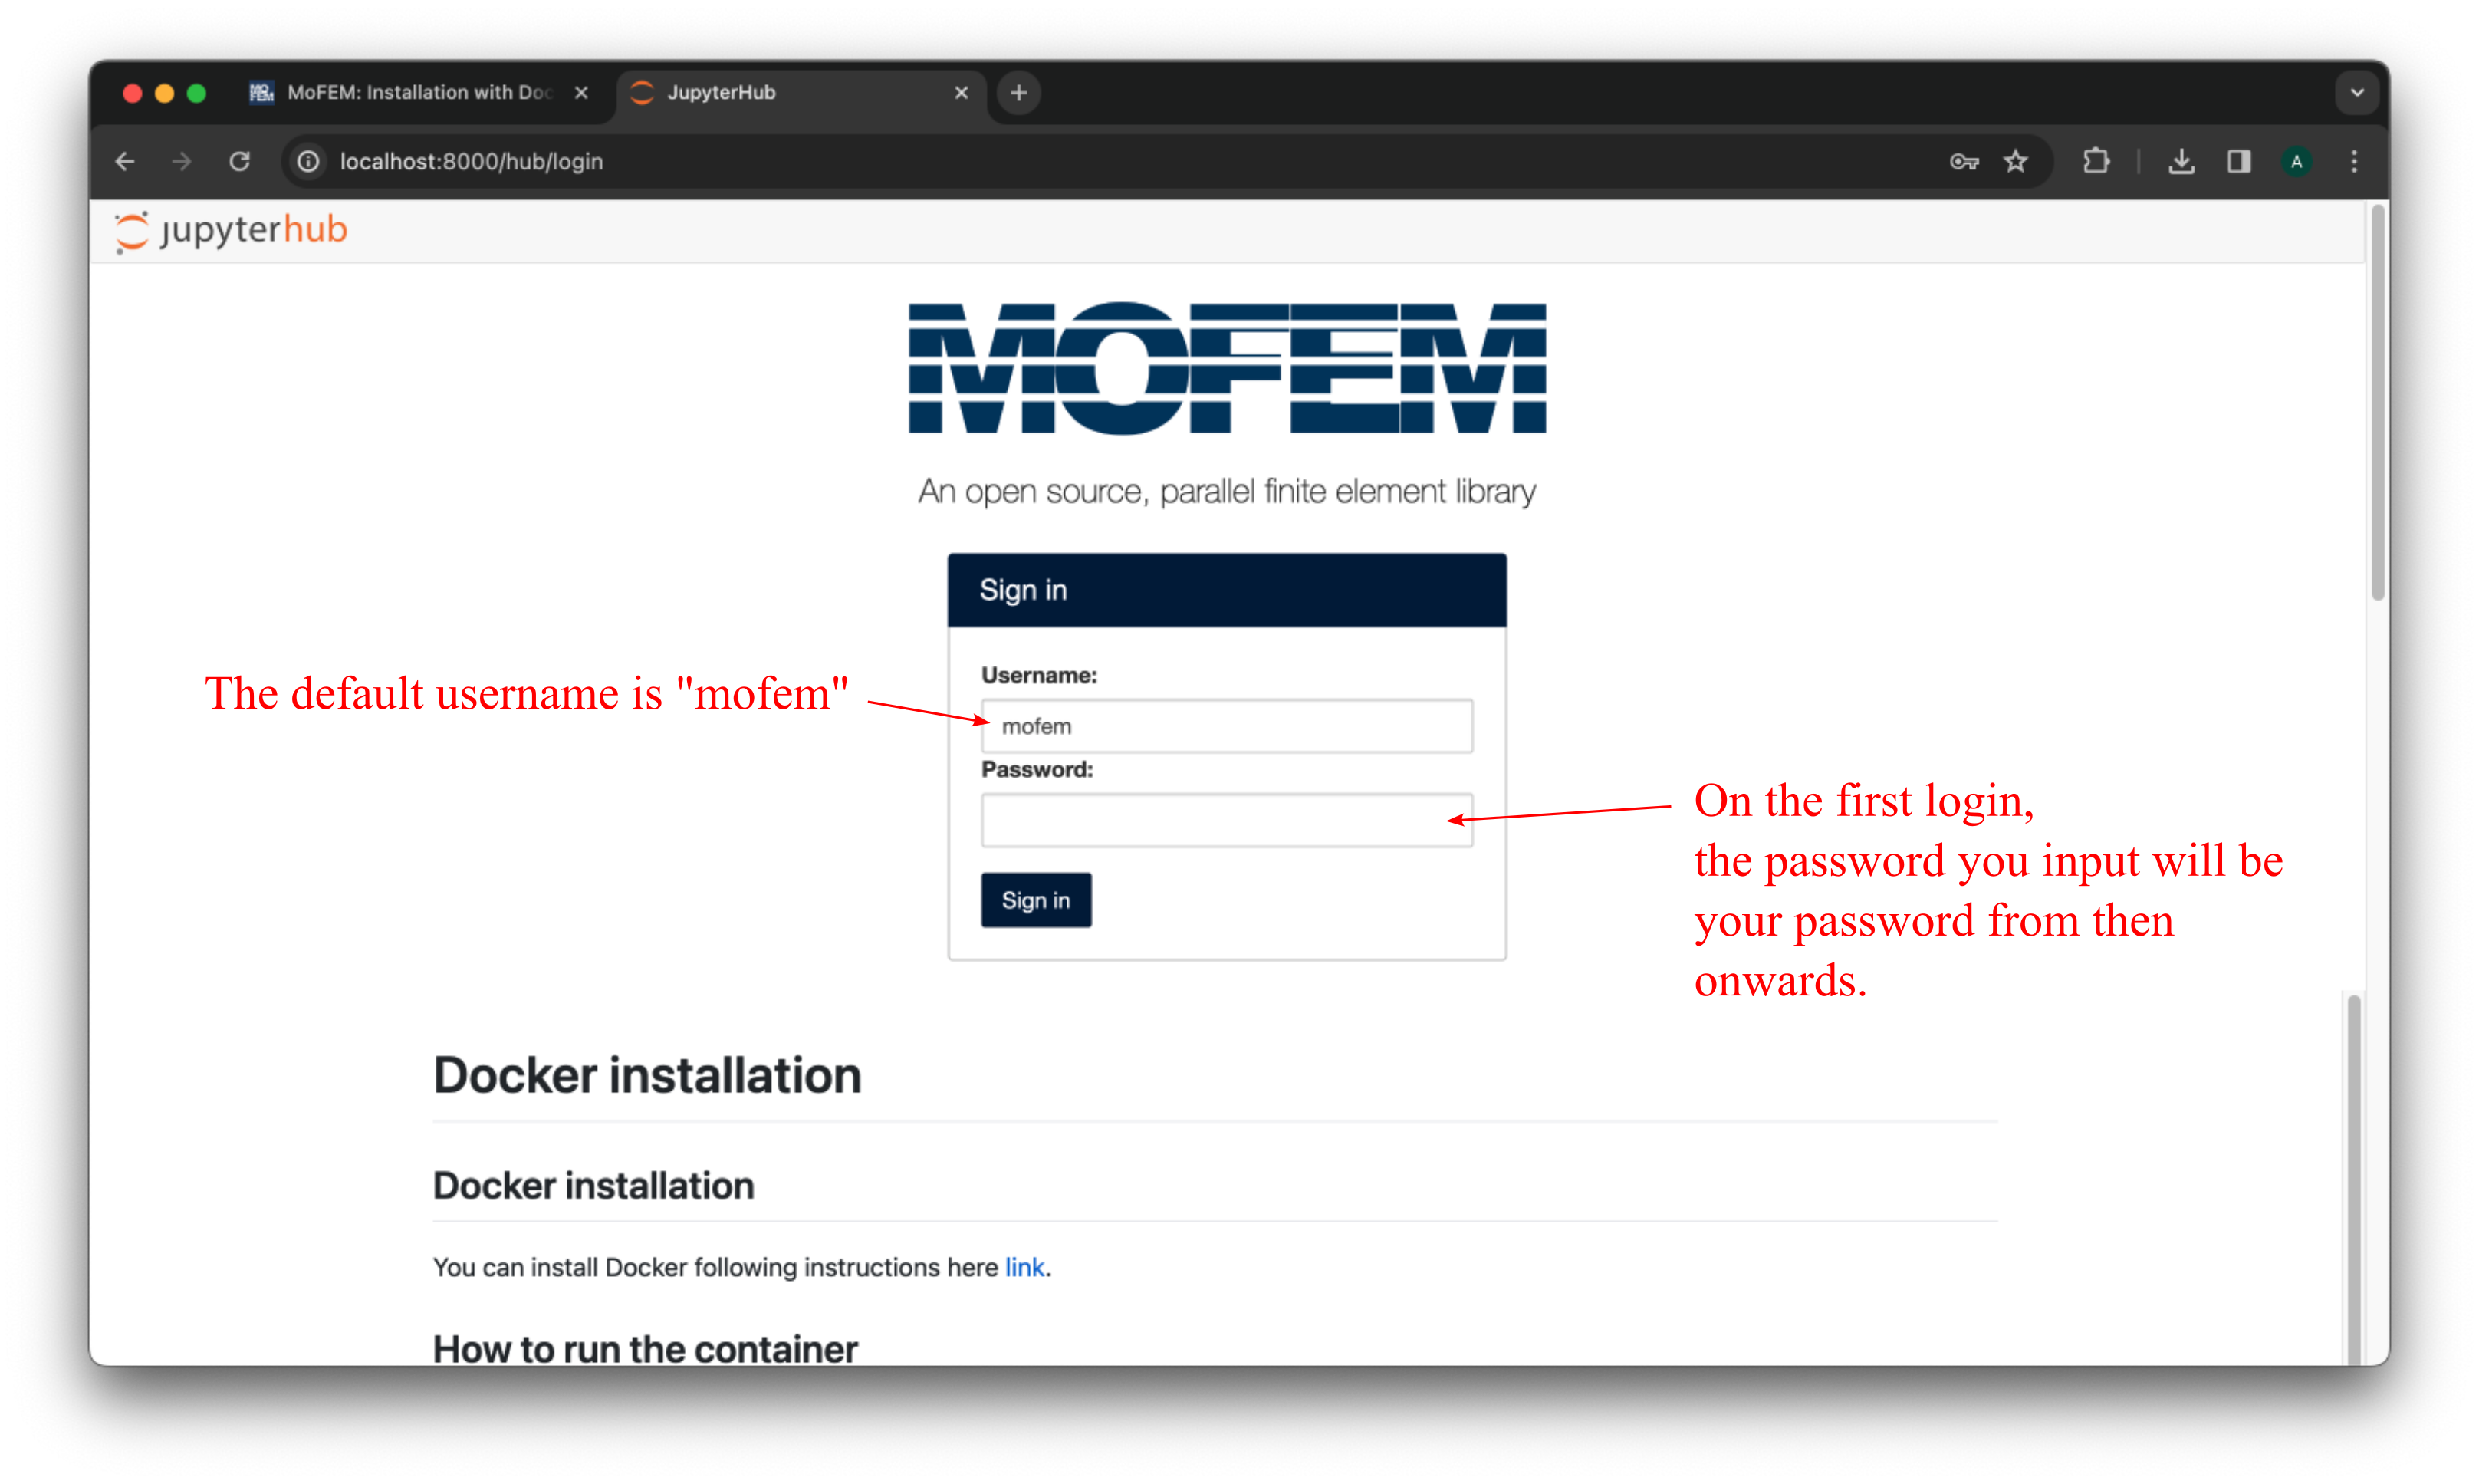Viewport: 2479px width, 1484px height.
Task: Click the browser forward arrow
Action: [x=181, y=161]
